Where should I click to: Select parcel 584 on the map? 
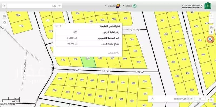[x=111, y=98]
